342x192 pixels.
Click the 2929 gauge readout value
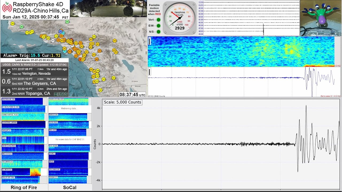pyautogui.click(x=180, y=28)
